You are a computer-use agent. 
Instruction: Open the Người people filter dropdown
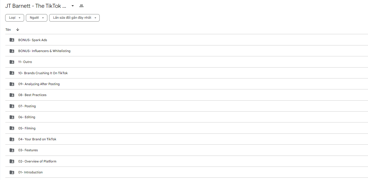click(36, 18)
